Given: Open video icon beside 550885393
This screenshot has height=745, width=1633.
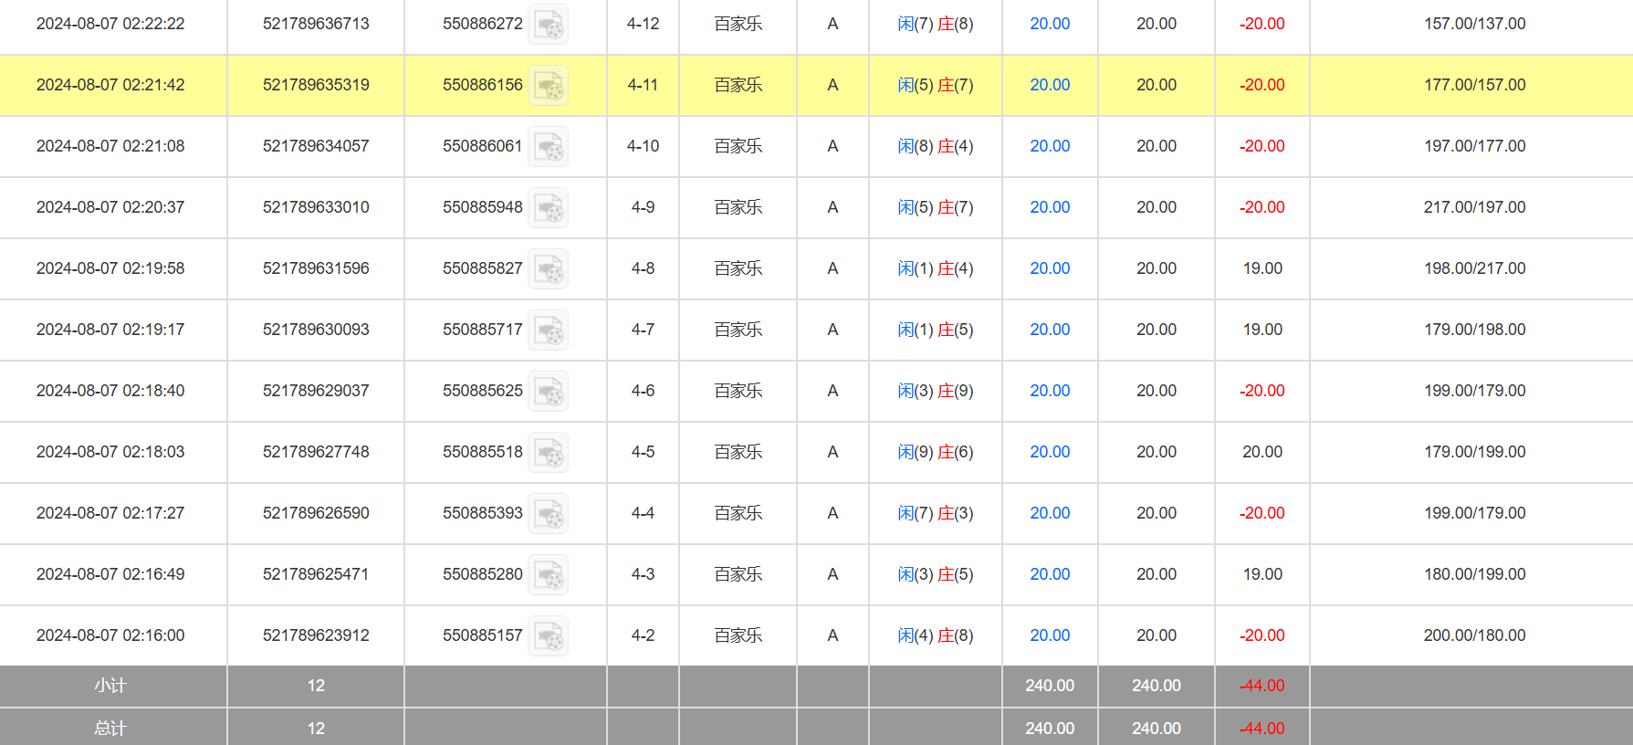Looking at the screenshot, I should (549, 514).
